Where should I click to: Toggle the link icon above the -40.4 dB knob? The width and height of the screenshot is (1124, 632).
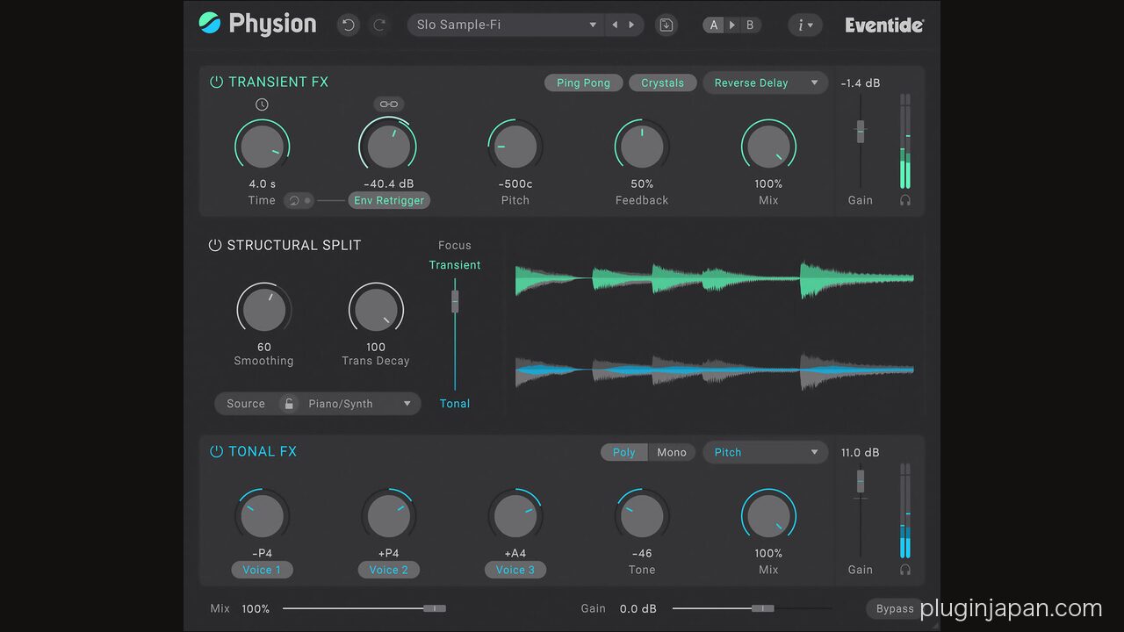388,104
